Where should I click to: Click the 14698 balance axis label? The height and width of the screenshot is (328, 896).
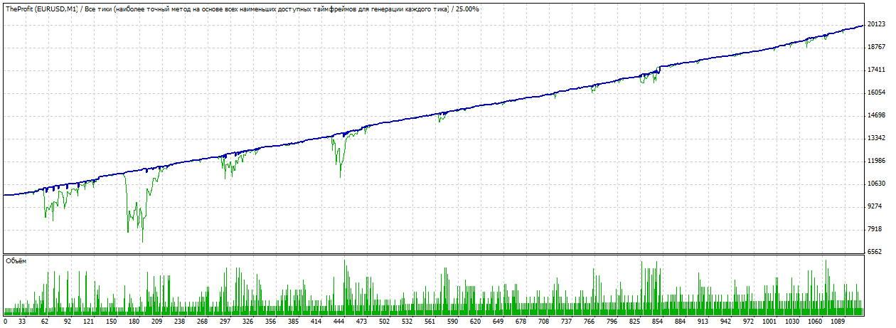click(x=877, y=115)
